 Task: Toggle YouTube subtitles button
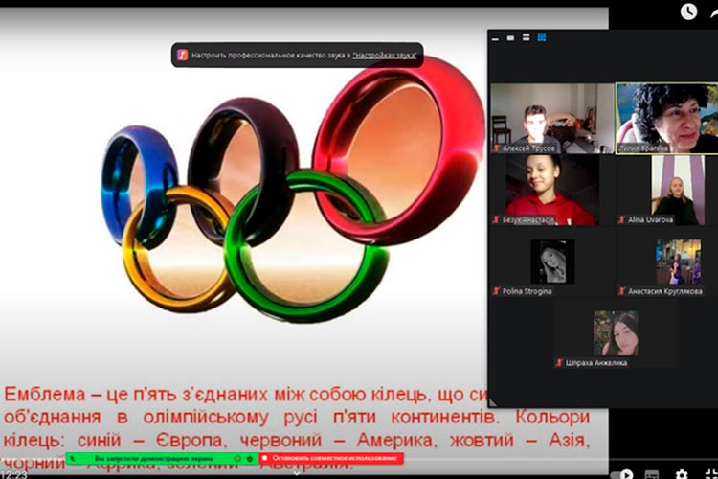click(x=652, y=474)
